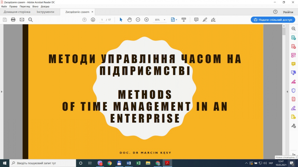Open the Перегляд menu
This screenshot has width=298, height=167.
pyautogui.click(x=25, y=6)
